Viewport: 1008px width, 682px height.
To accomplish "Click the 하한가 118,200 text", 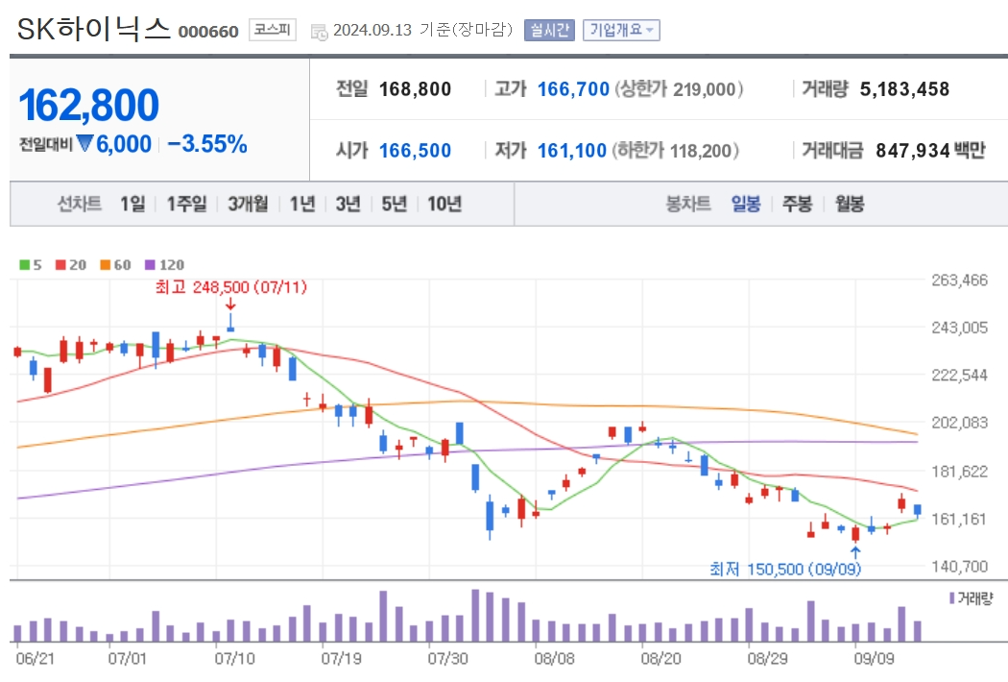I will (x=675, y=151).
